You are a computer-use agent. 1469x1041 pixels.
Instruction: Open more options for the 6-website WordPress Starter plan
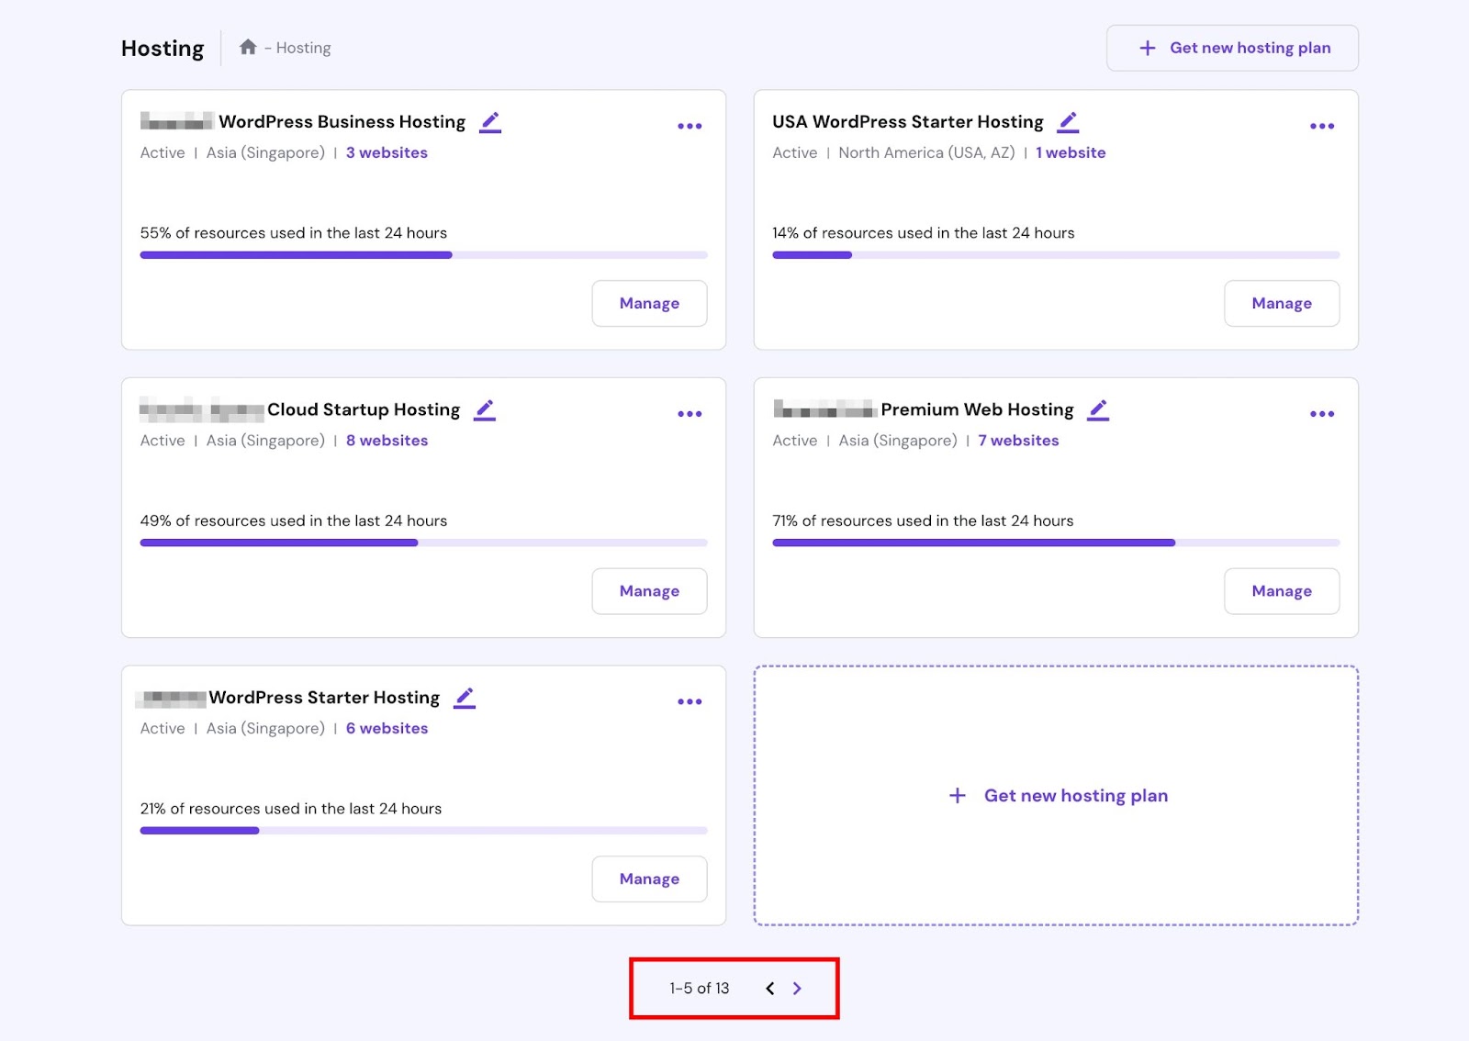pos(690,701)
